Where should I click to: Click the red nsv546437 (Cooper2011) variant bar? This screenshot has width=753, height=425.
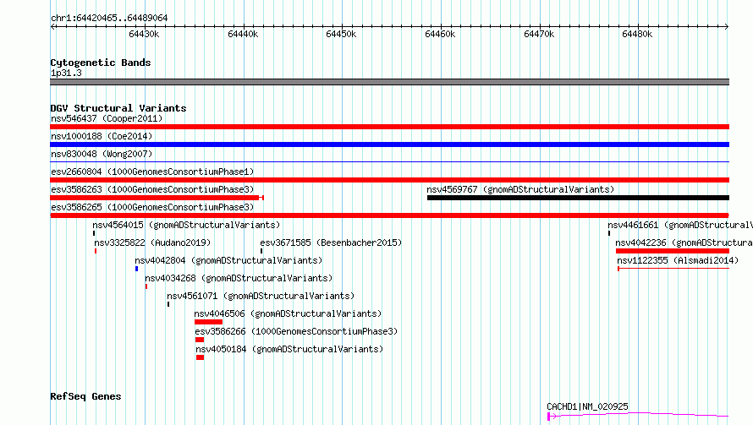[x=389, y=127]
